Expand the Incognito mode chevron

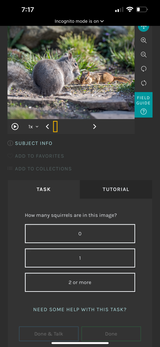tap(102, 21)
